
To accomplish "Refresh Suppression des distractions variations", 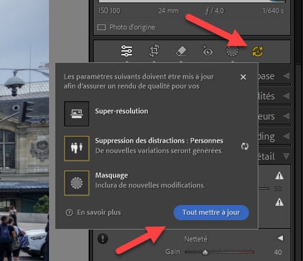I will coord(245,146).
